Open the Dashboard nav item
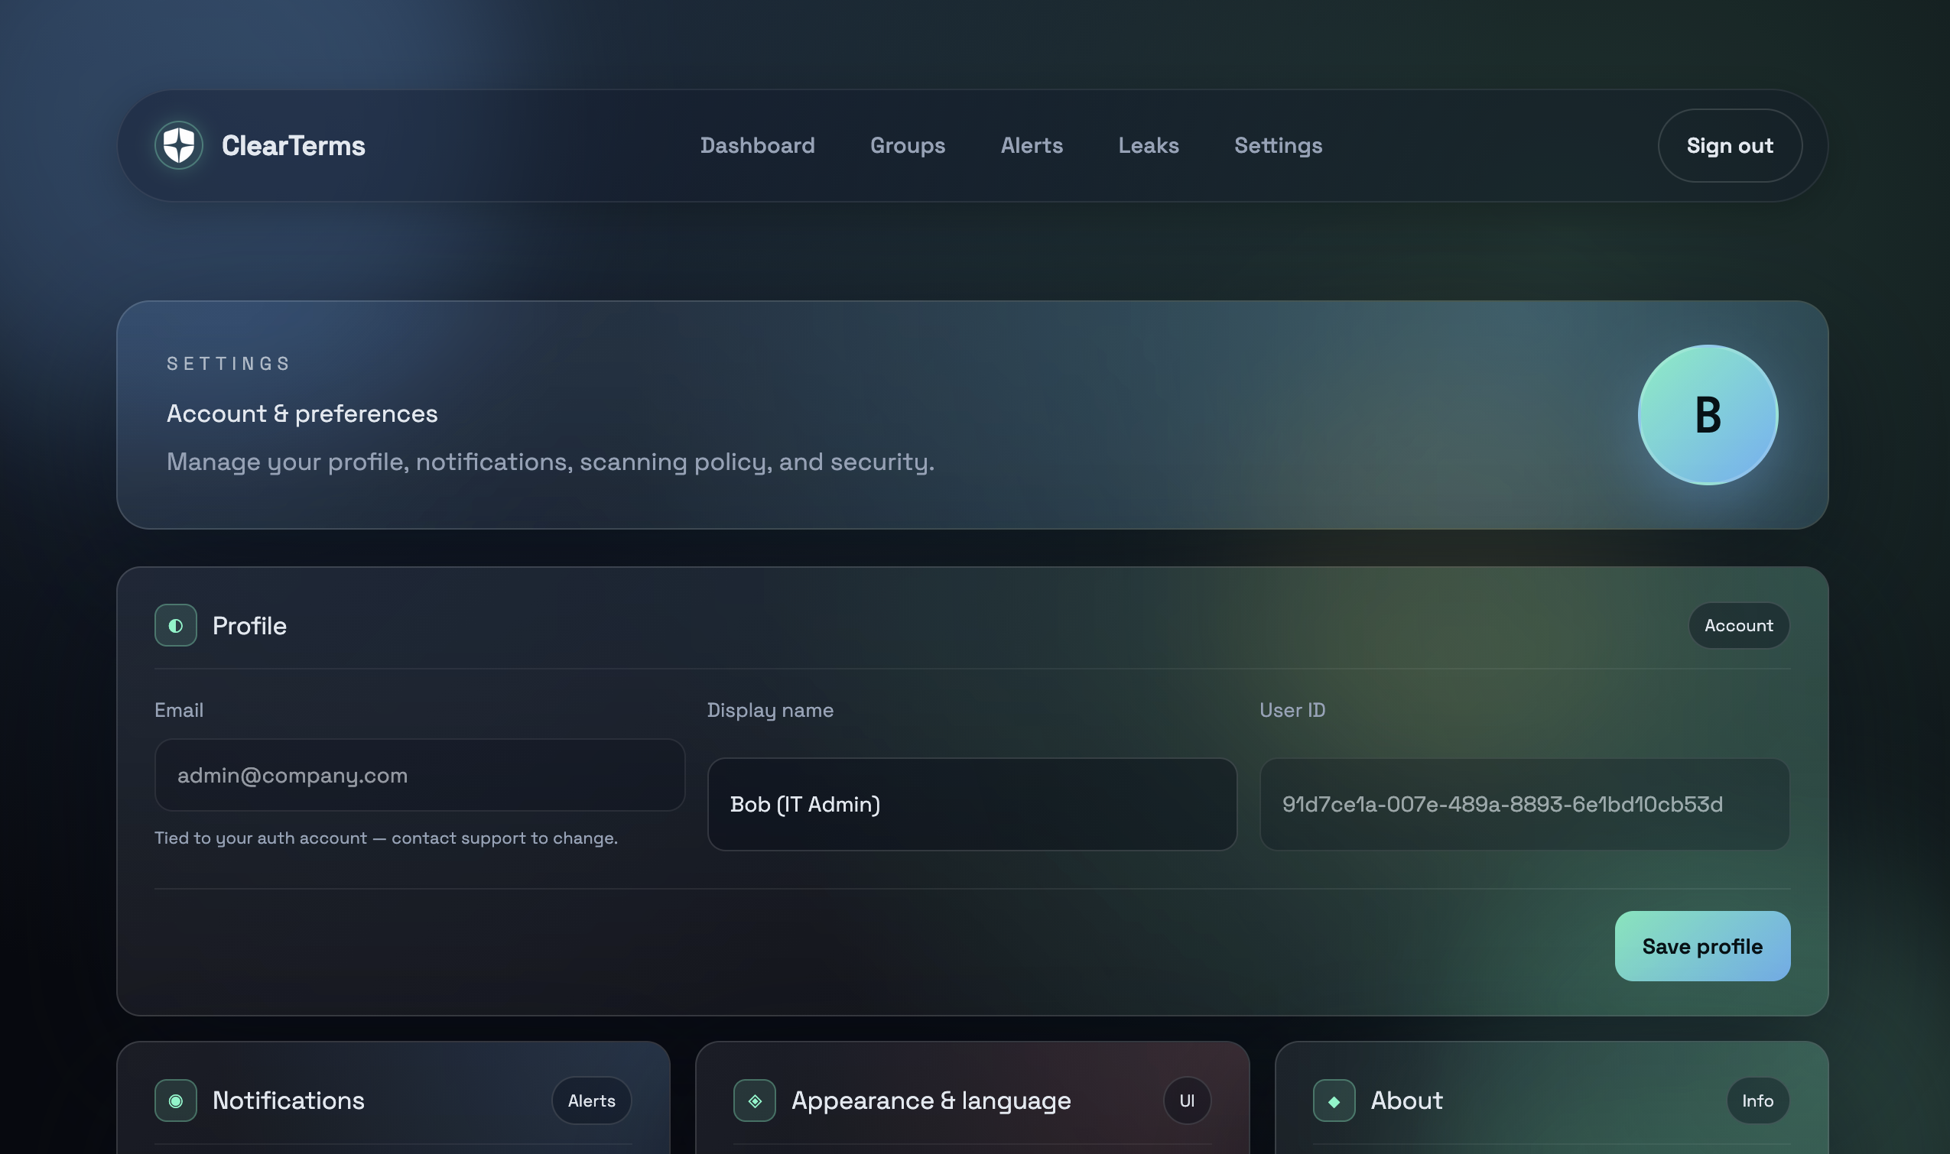 coord(757,145)
